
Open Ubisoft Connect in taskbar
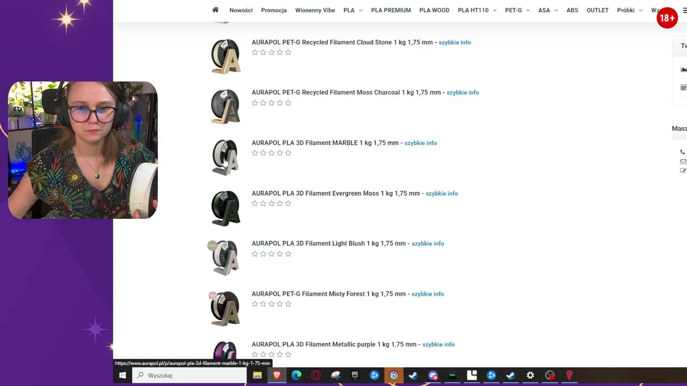pos(393,375)
